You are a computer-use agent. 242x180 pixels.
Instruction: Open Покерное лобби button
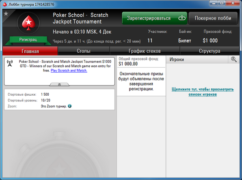click(213, 18)
